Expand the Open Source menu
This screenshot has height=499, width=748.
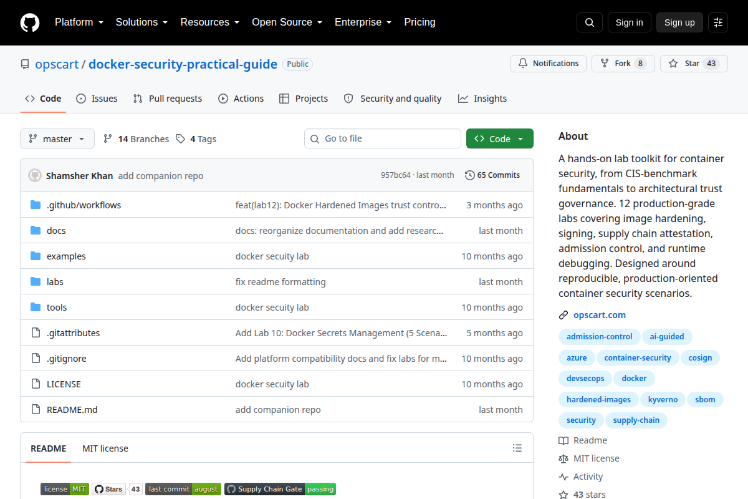(287, 22)
